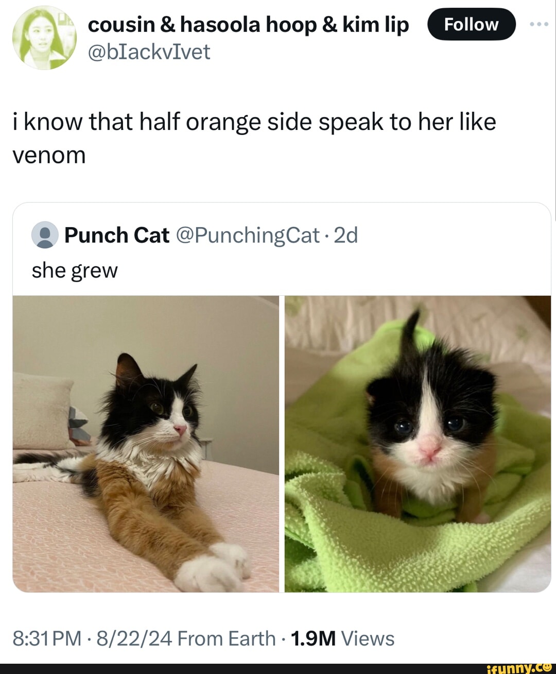Viewport: 556px width, 674px height.
Task: Open the @bIackvIvet handle
Action: click(x=149, y=52)
